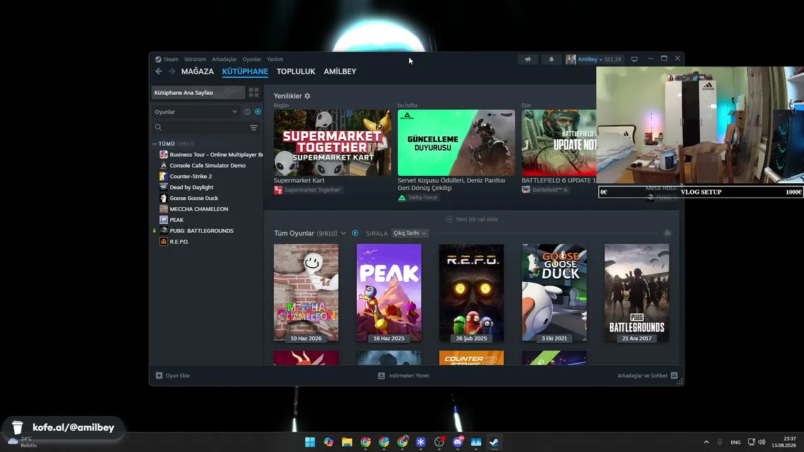This screenshot has width=804, height=452.
Task: Switch to the TOPLULUK tab
Action: (296, 72)
